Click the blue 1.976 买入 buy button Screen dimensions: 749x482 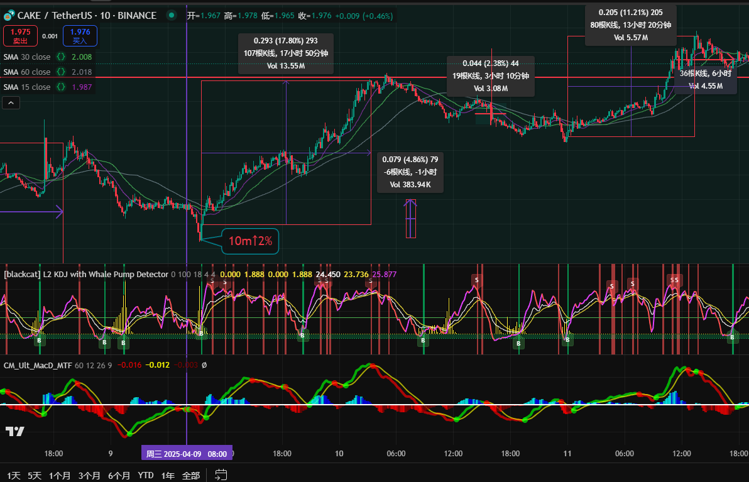point(80,36)
